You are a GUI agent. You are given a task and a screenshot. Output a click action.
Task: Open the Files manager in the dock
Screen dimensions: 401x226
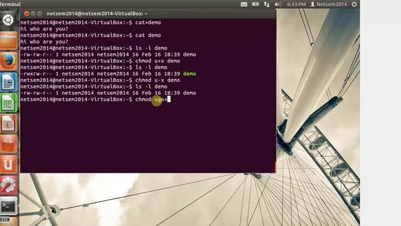coord(8,40)
